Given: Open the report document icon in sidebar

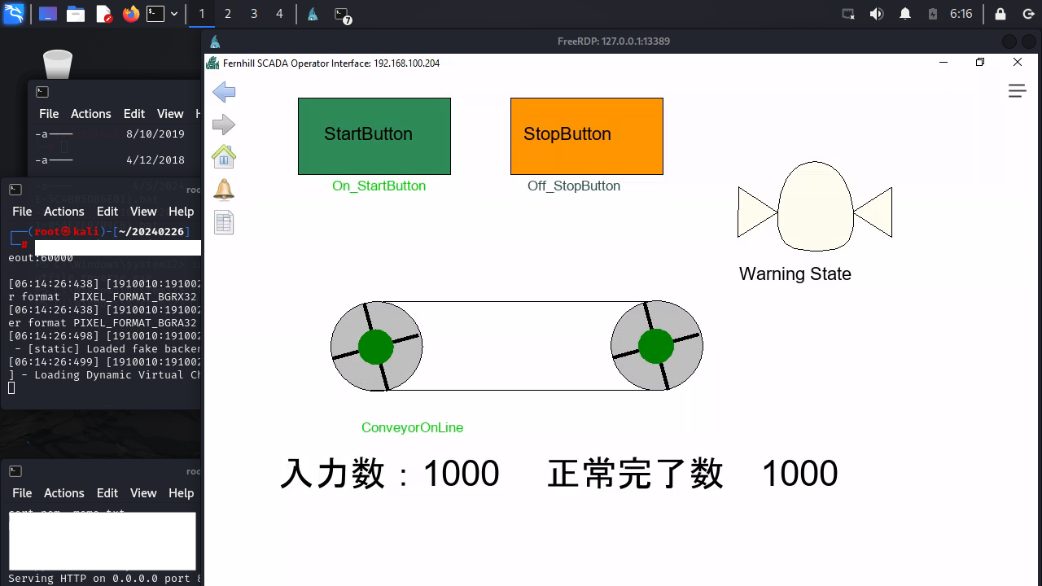Looking at the screenshot, I should pyautogui.click(x=224, y=222).
